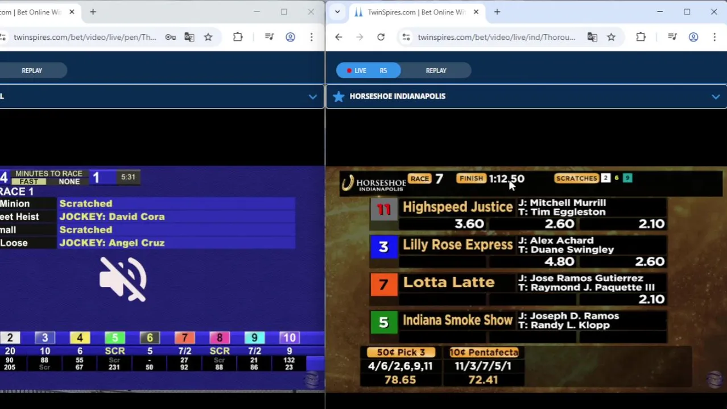The image size is (727, 409).
Task: Click the finish time 1:12.50
Action: (506, 178)
